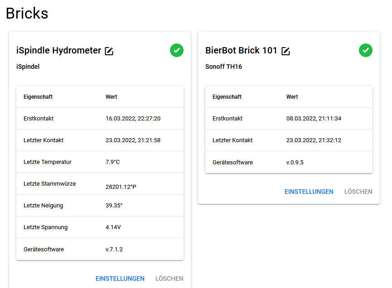
Task: Click Letzter Kontakt label in iSpindle Hydrometer table
Action: pos(44,140)
